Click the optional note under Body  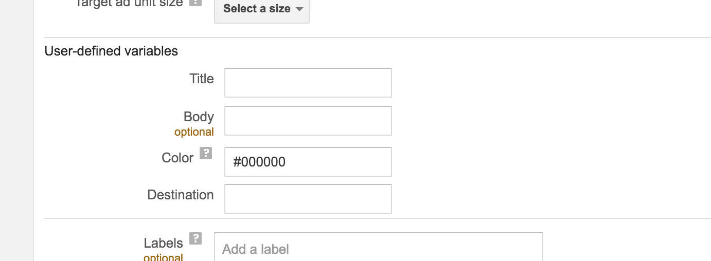pyautogui.click(x=194, y=132)
